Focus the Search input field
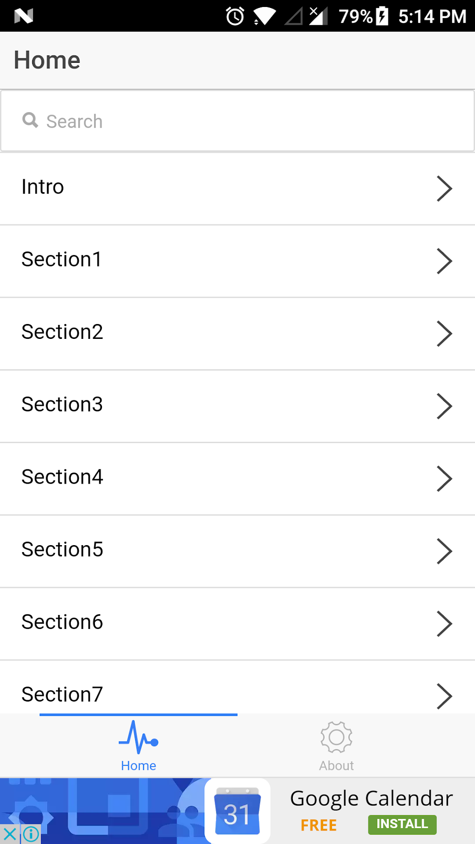 (x=237, y=121)
